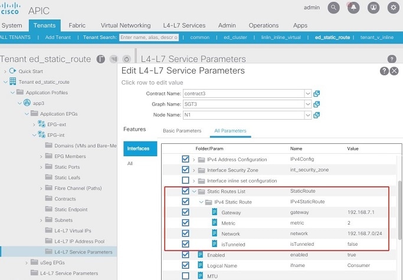Collapse Application EPGs tree node
Viewport: 403px width, 280px height.
tap(27, 114)
